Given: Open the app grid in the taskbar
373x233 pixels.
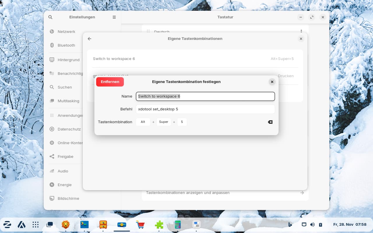Looking at the screenshot, I should point(36,224).
